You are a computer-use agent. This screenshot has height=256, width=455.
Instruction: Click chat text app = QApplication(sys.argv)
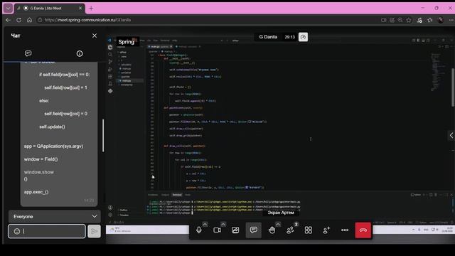pos(53,146)
